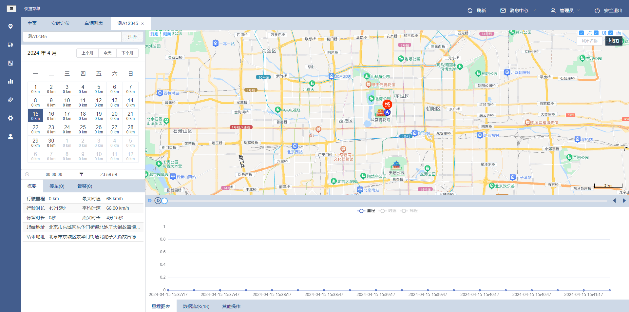Click the 00:00:00 start time field
Viewport: 629px width, 312px height.
tap(54, 174)
